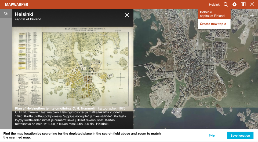Close the Helsinki info panel
This screenshot has height=142, width=258.
[x=127, y=15]
